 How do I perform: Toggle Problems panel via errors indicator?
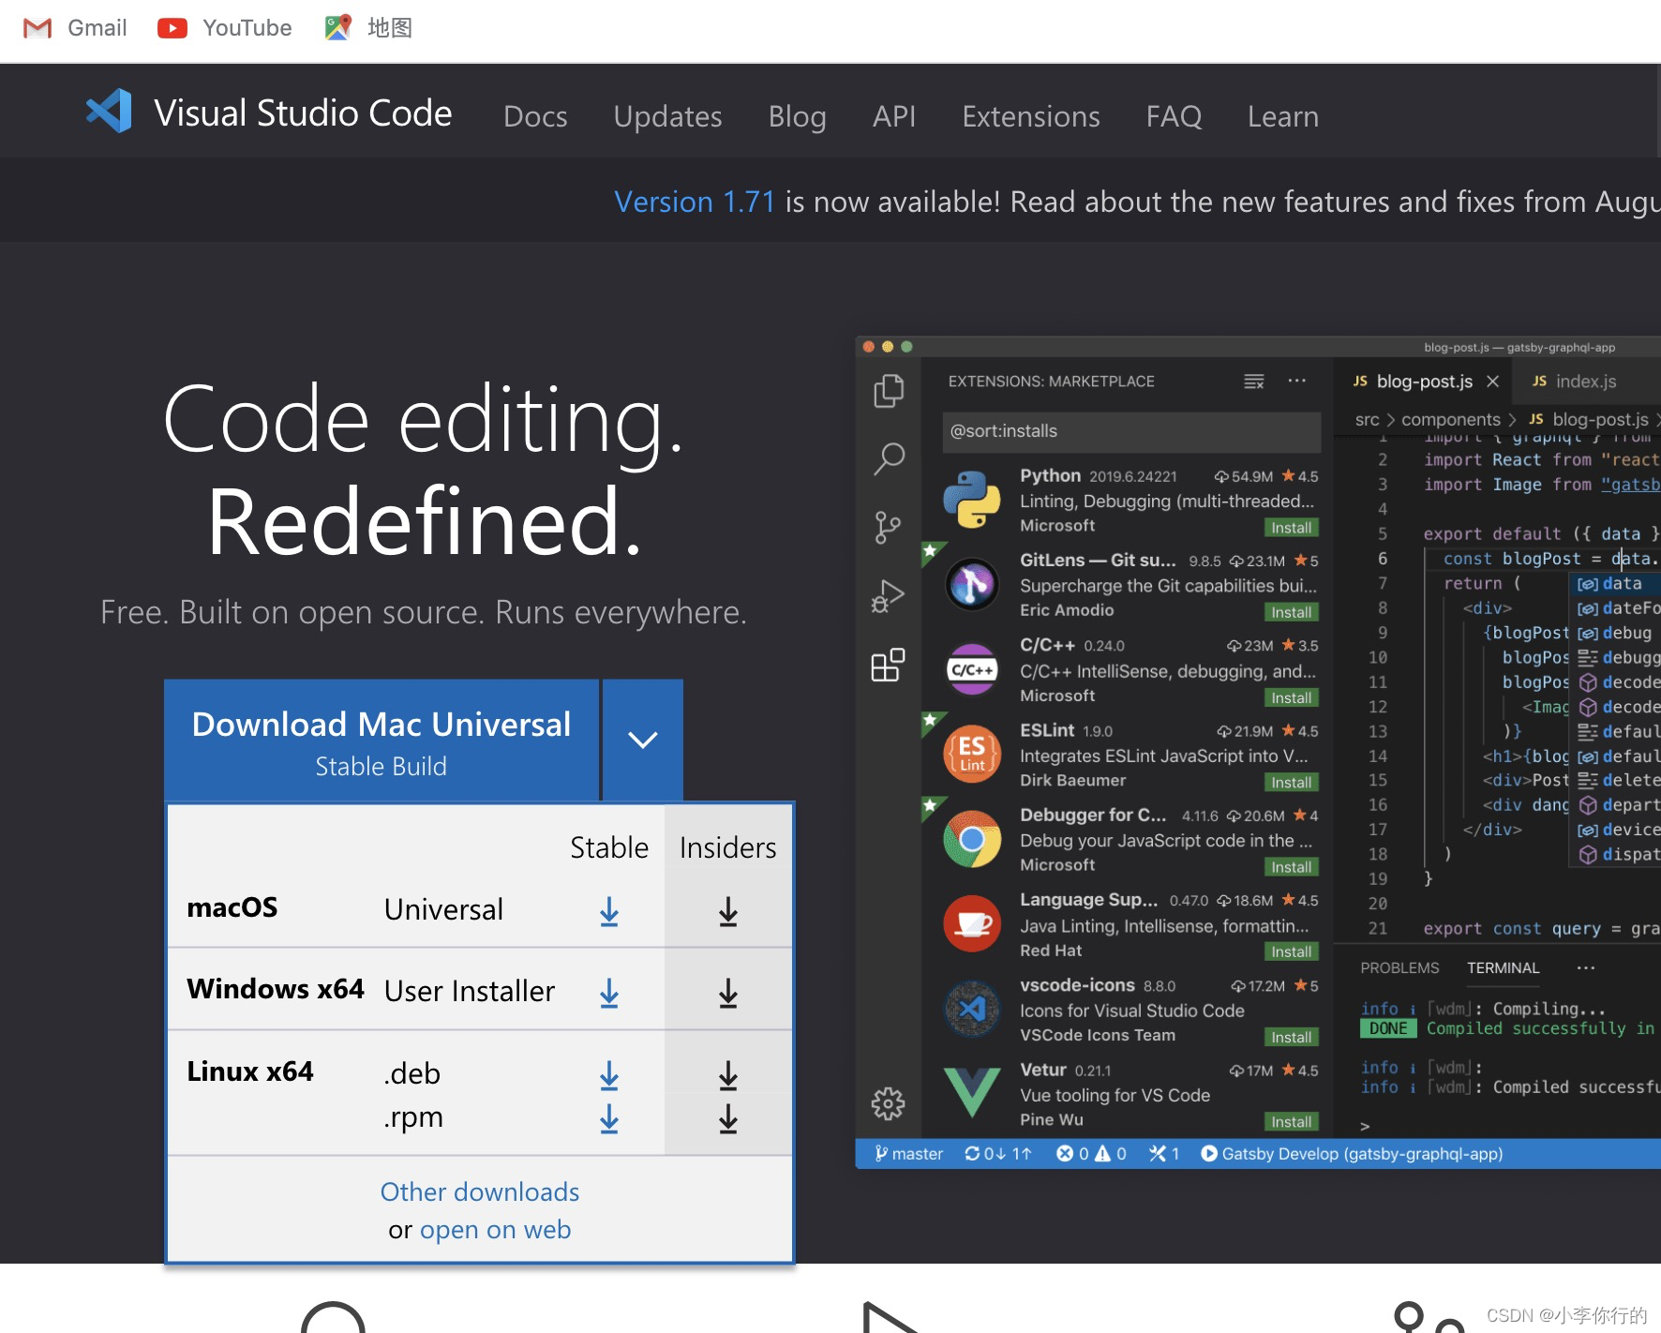[x=1092, y=1154]
